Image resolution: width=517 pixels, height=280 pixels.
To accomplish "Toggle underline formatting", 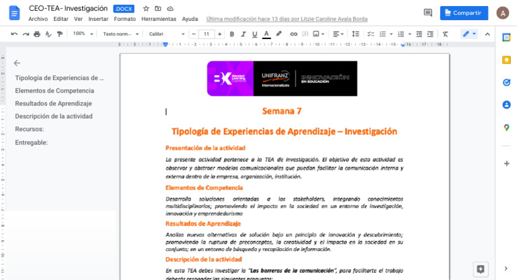I will (x=254, y=34).
